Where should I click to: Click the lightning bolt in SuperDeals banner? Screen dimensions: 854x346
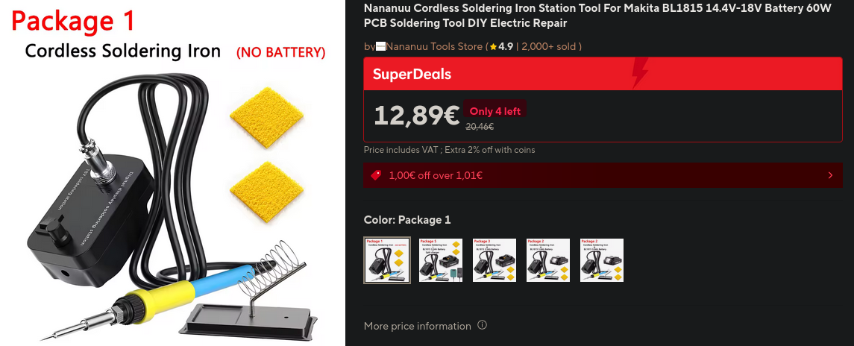[x=640, y=73]
